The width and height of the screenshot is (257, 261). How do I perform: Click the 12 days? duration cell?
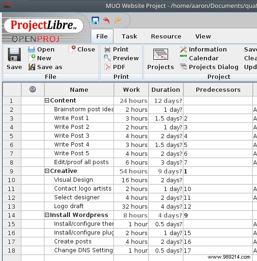pyautogui.click(x=166, y=101)
